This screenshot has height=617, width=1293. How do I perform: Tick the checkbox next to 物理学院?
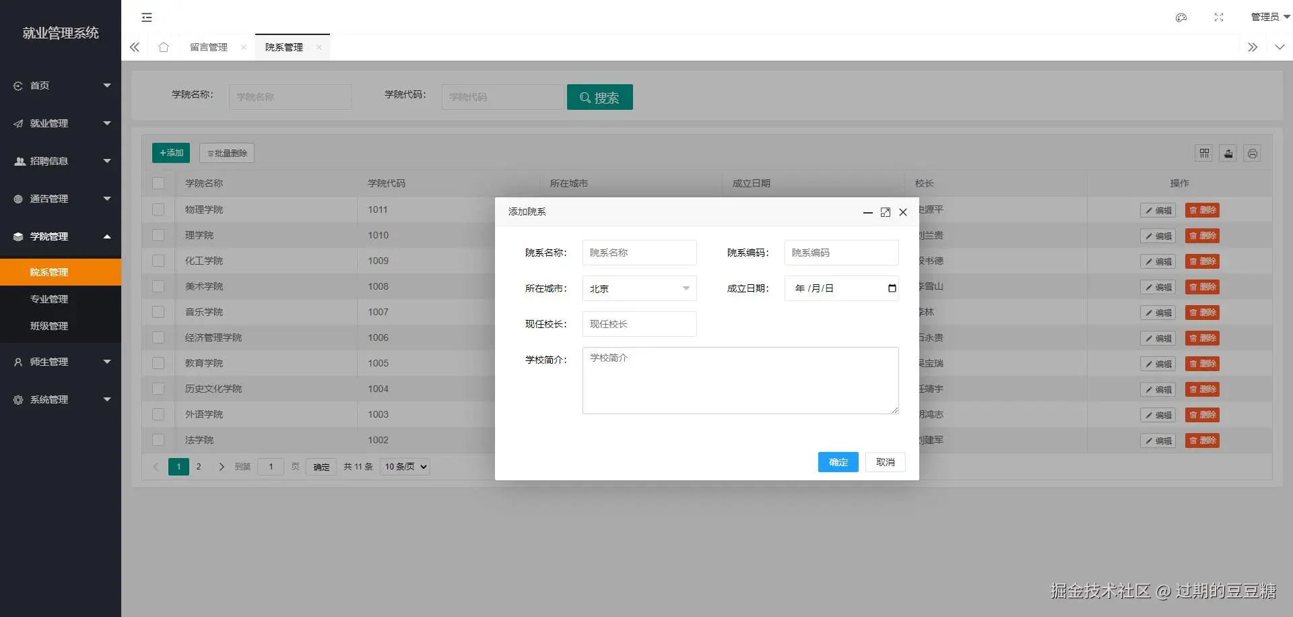(158, 209)
